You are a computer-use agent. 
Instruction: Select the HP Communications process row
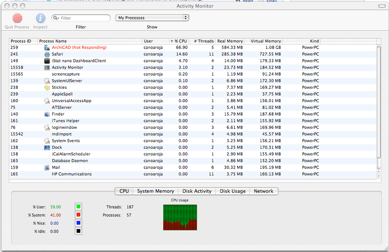[x=193, y=174]
